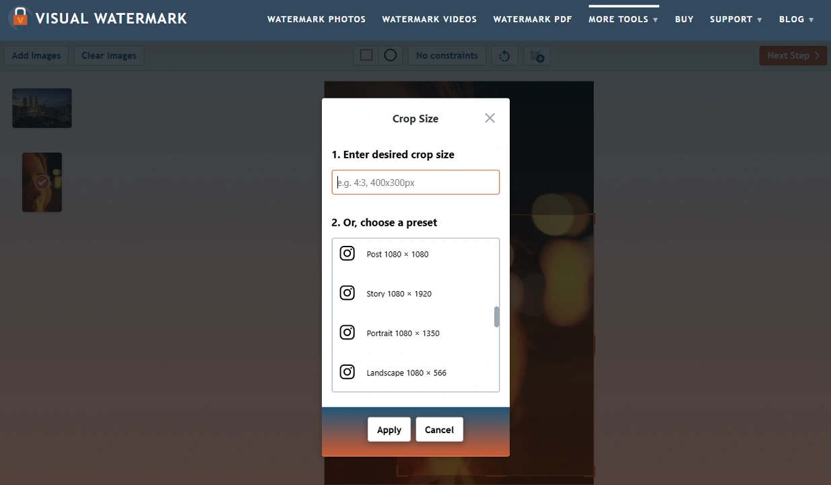The image size is (831, 485).
Task: Close the Crop Size dialog
Action: [x=490, y=118]
